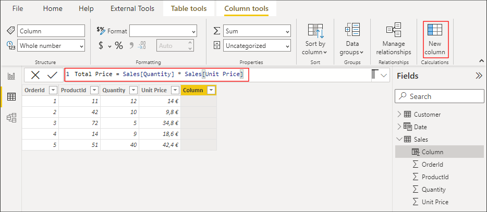Expand the Customer table in Fields
487x212 pixels.
[399, 115]
